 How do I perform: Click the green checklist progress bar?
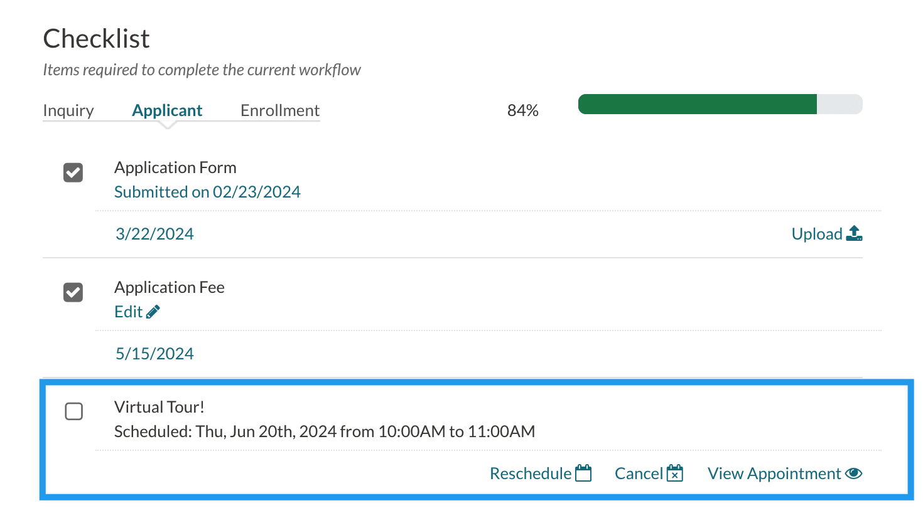point(697,104)
